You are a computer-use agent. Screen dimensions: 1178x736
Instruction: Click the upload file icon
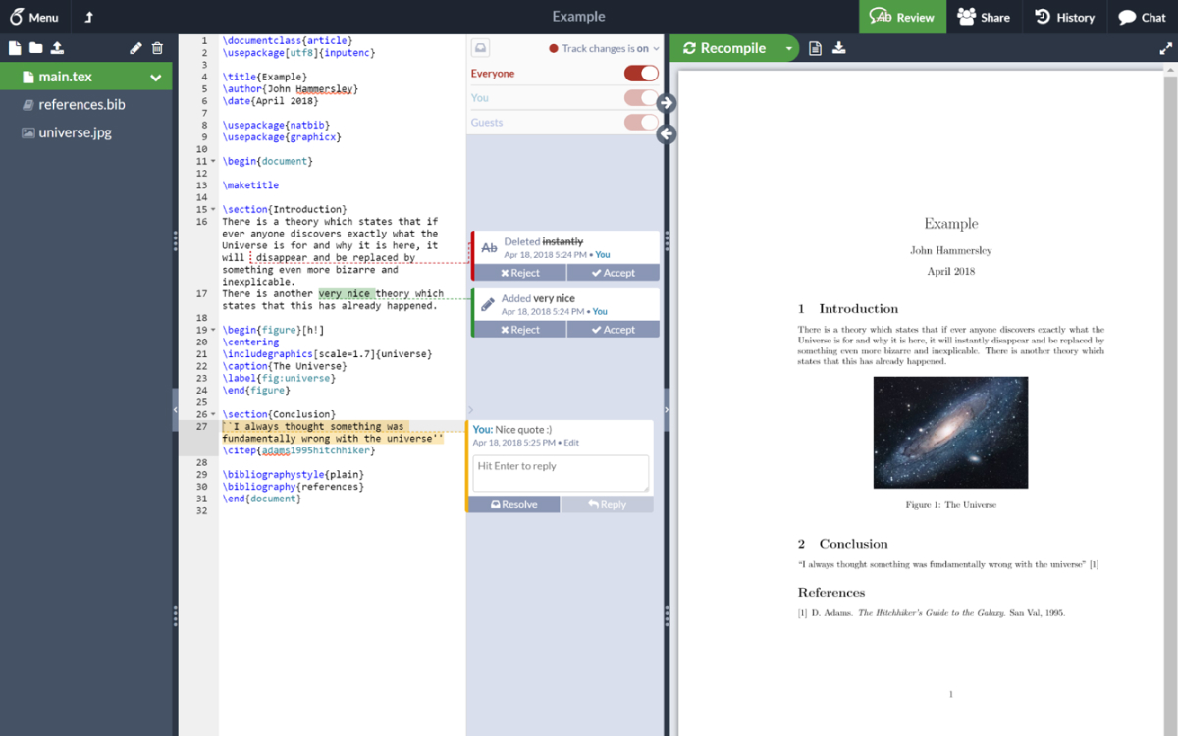[57, 48]
